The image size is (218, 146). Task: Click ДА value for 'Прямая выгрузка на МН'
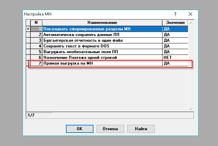175,63
